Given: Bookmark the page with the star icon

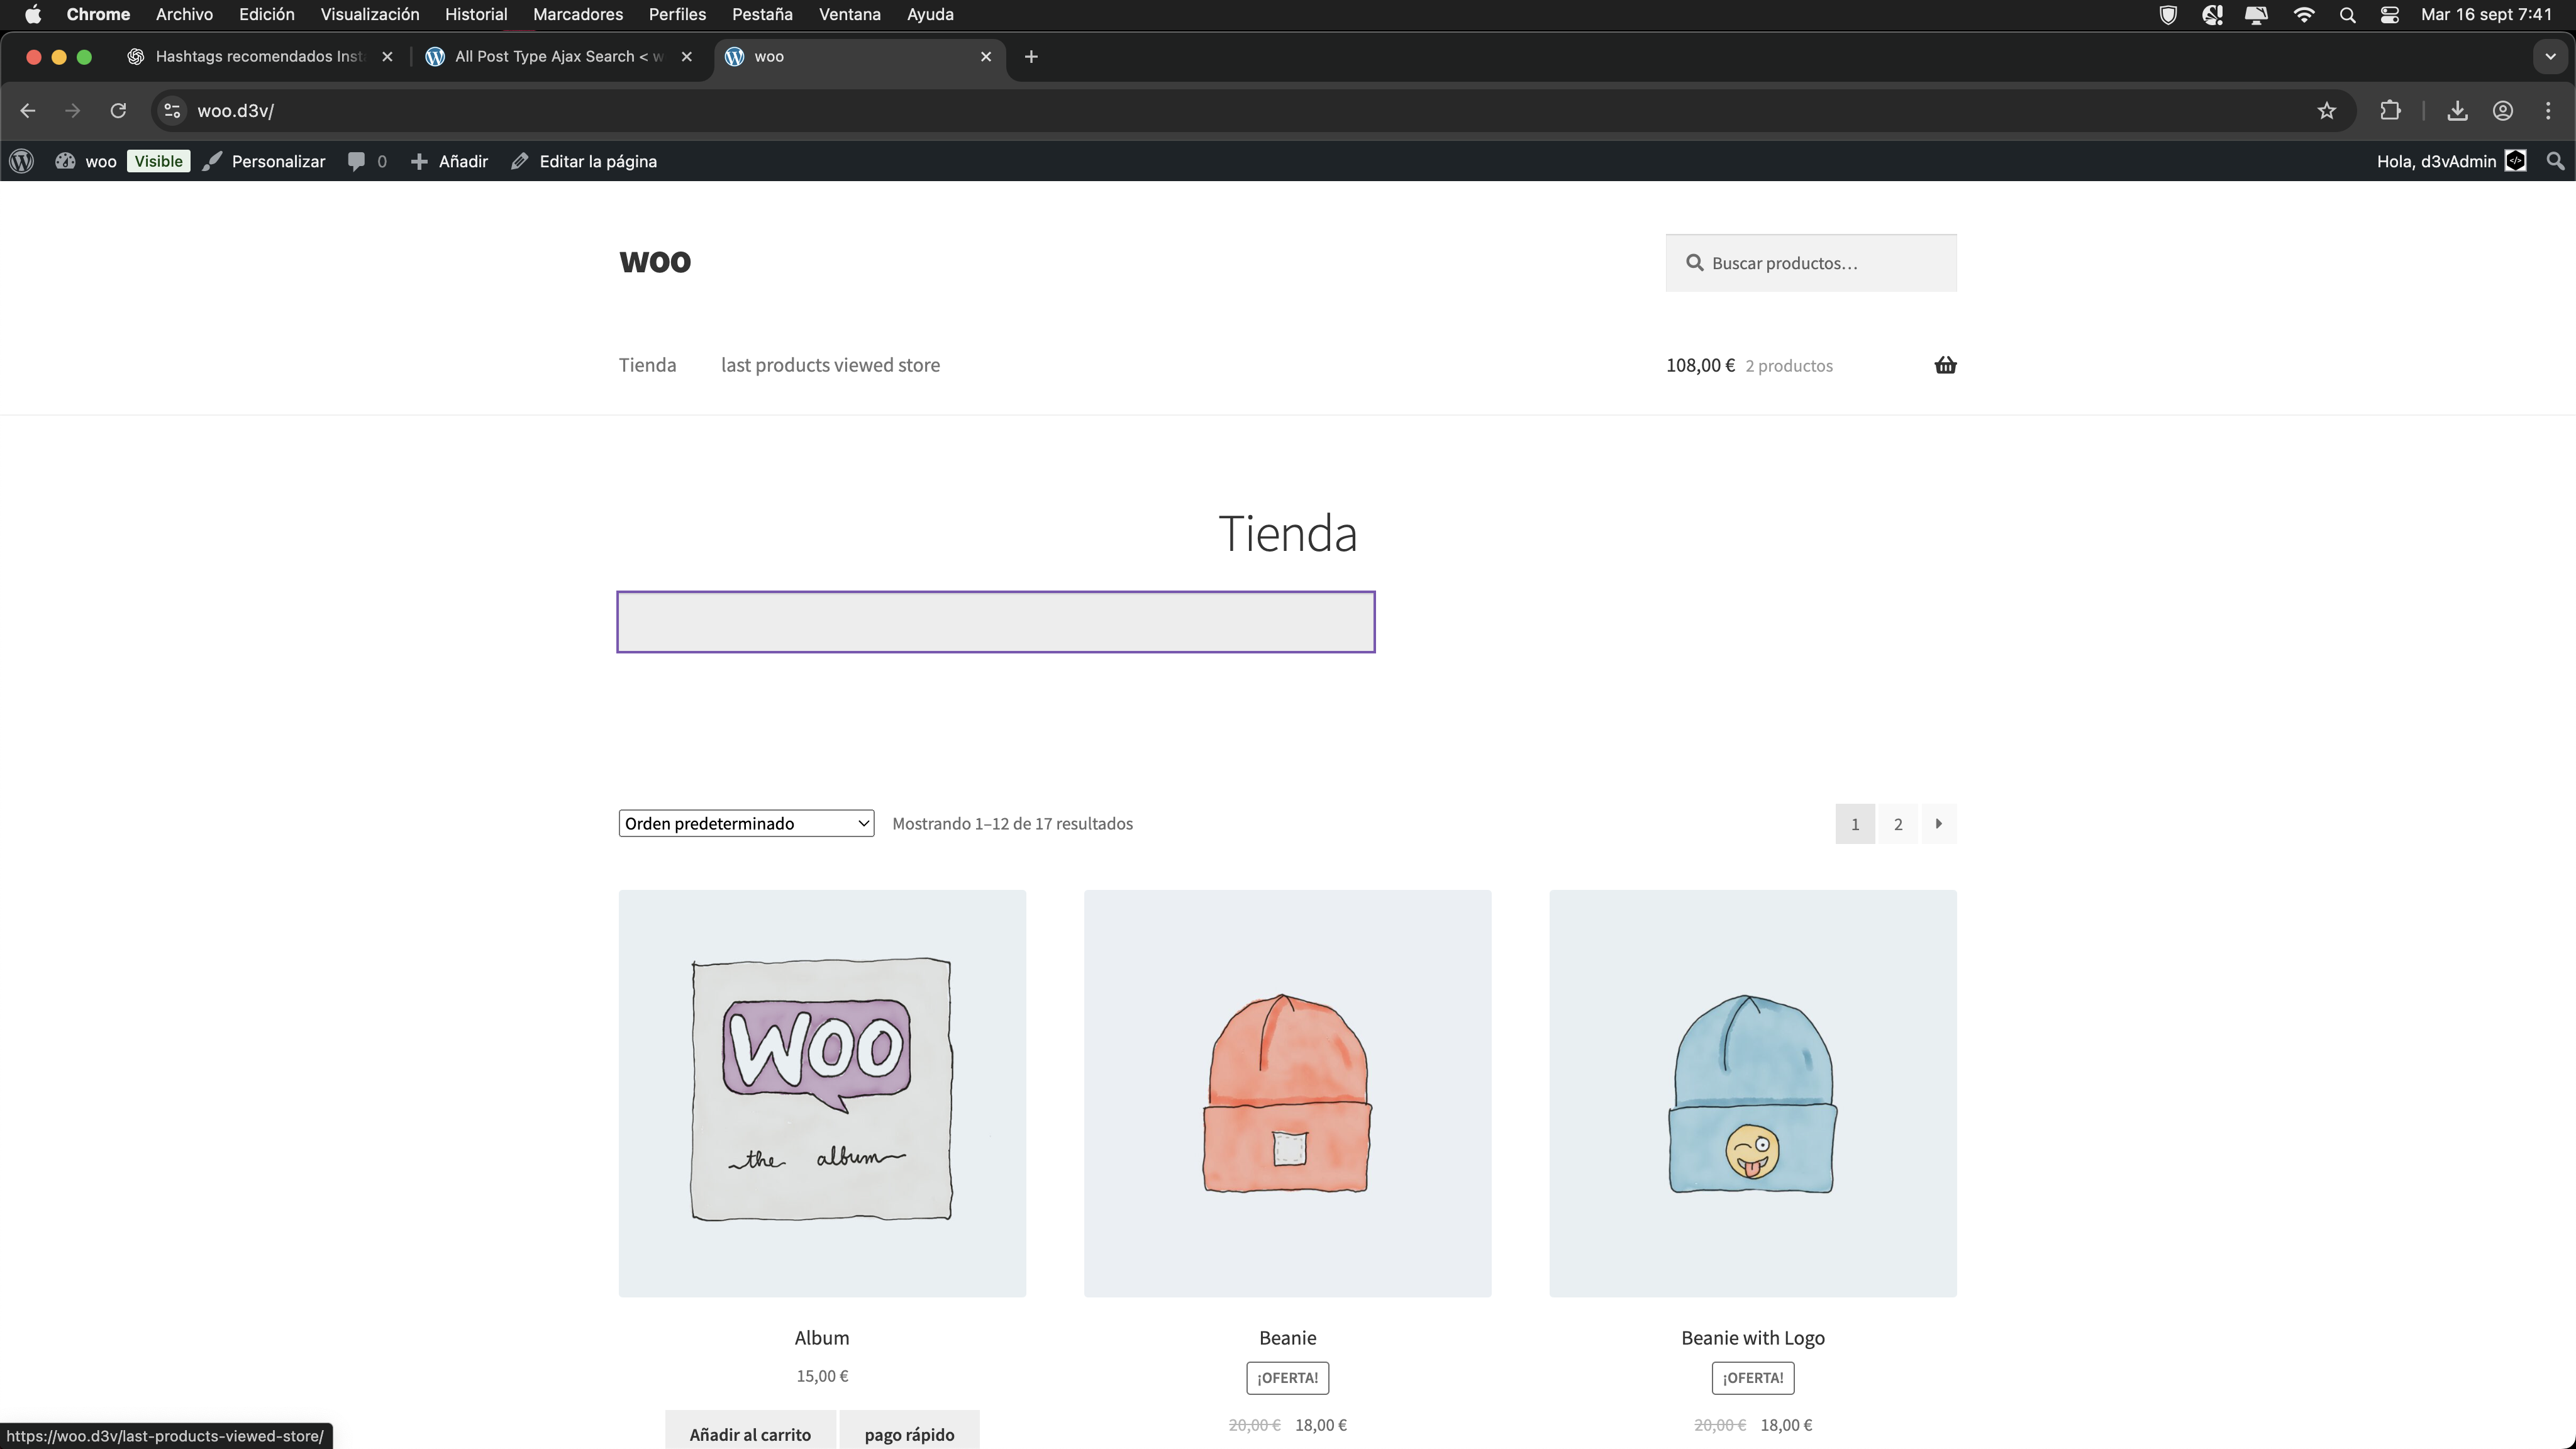Looking at the screenshot, I should tap(2326, 110).
